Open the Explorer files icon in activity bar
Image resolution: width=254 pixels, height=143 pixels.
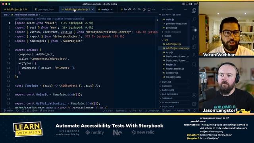tap(194, 11)
